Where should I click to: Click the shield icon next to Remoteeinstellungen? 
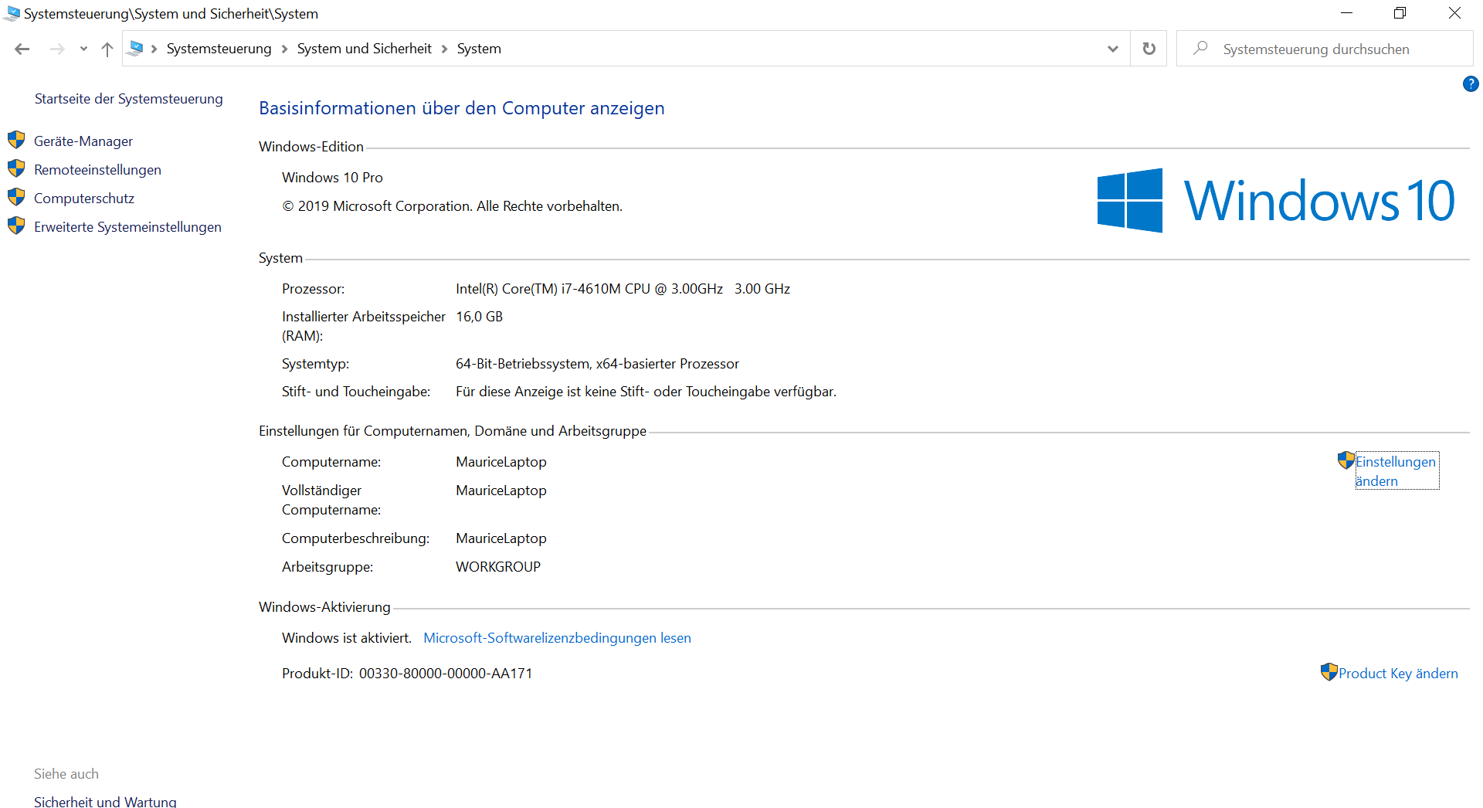pos(16,168)
